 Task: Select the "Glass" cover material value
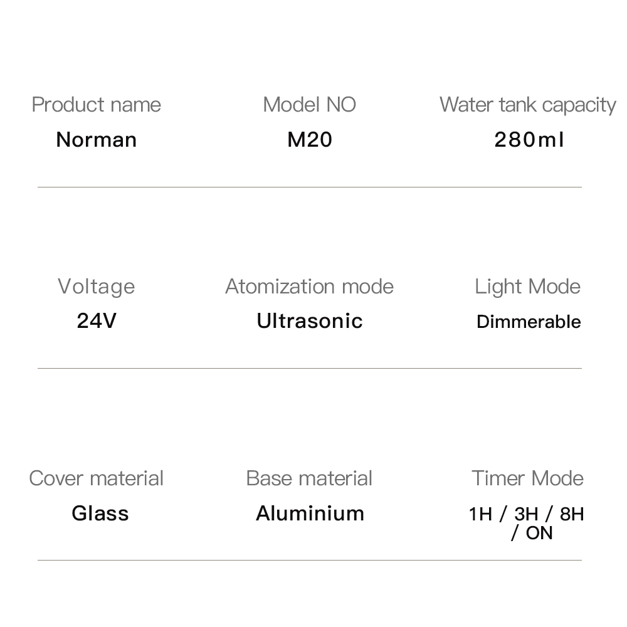click(100, 513)
